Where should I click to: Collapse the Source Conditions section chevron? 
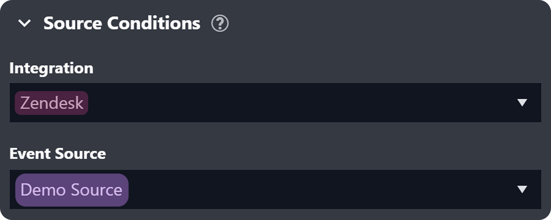pyautogui.click(x=24, y=23)
